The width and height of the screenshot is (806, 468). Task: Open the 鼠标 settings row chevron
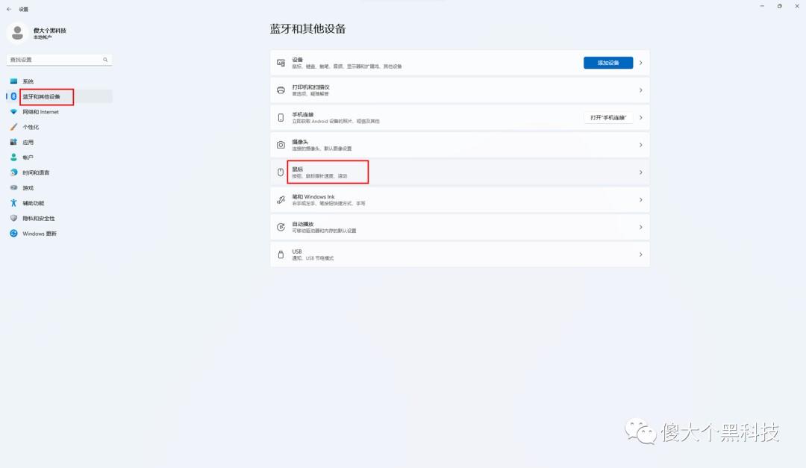[x=640, y=172]
